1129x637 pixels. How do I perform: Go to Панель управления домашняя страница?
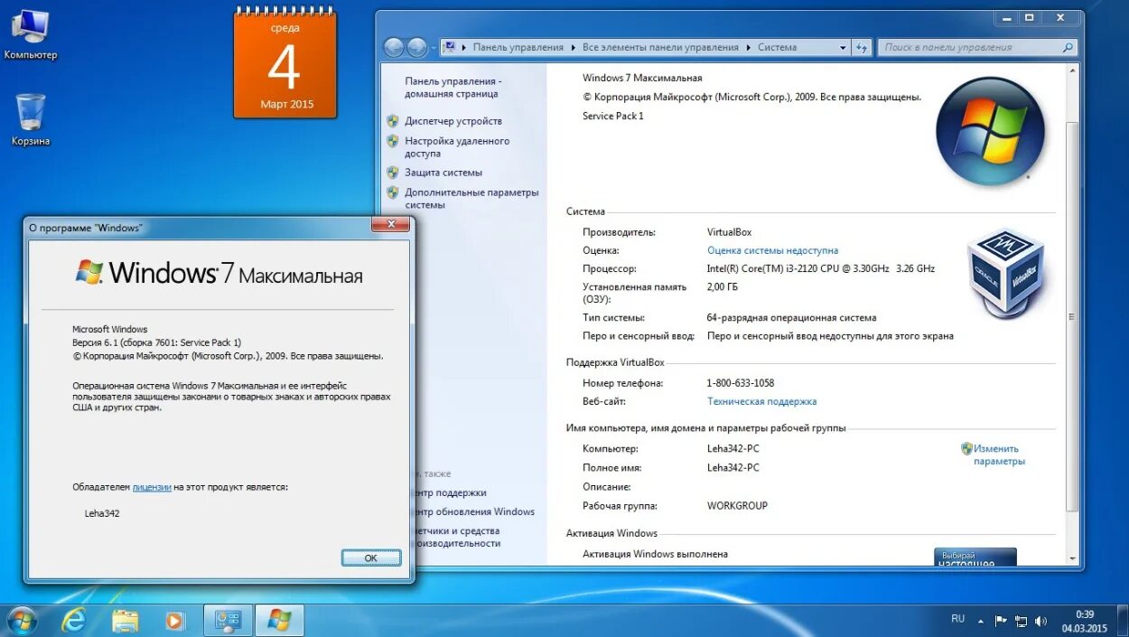(x=453, y=87)
